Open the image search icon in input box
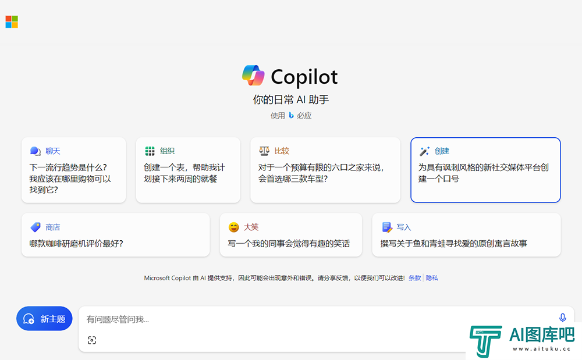This screenshot has width=582, height=360. pos(92,340)
